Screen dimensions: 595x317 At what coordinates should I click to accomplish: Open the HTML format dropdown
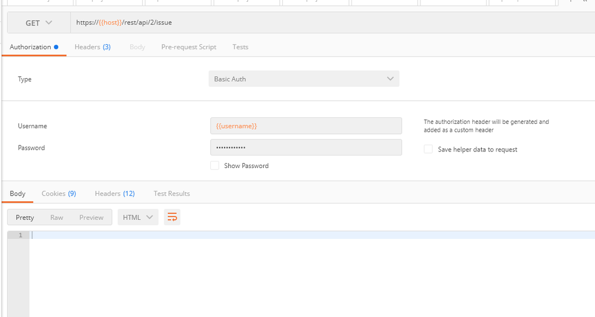tap(138, 217)
